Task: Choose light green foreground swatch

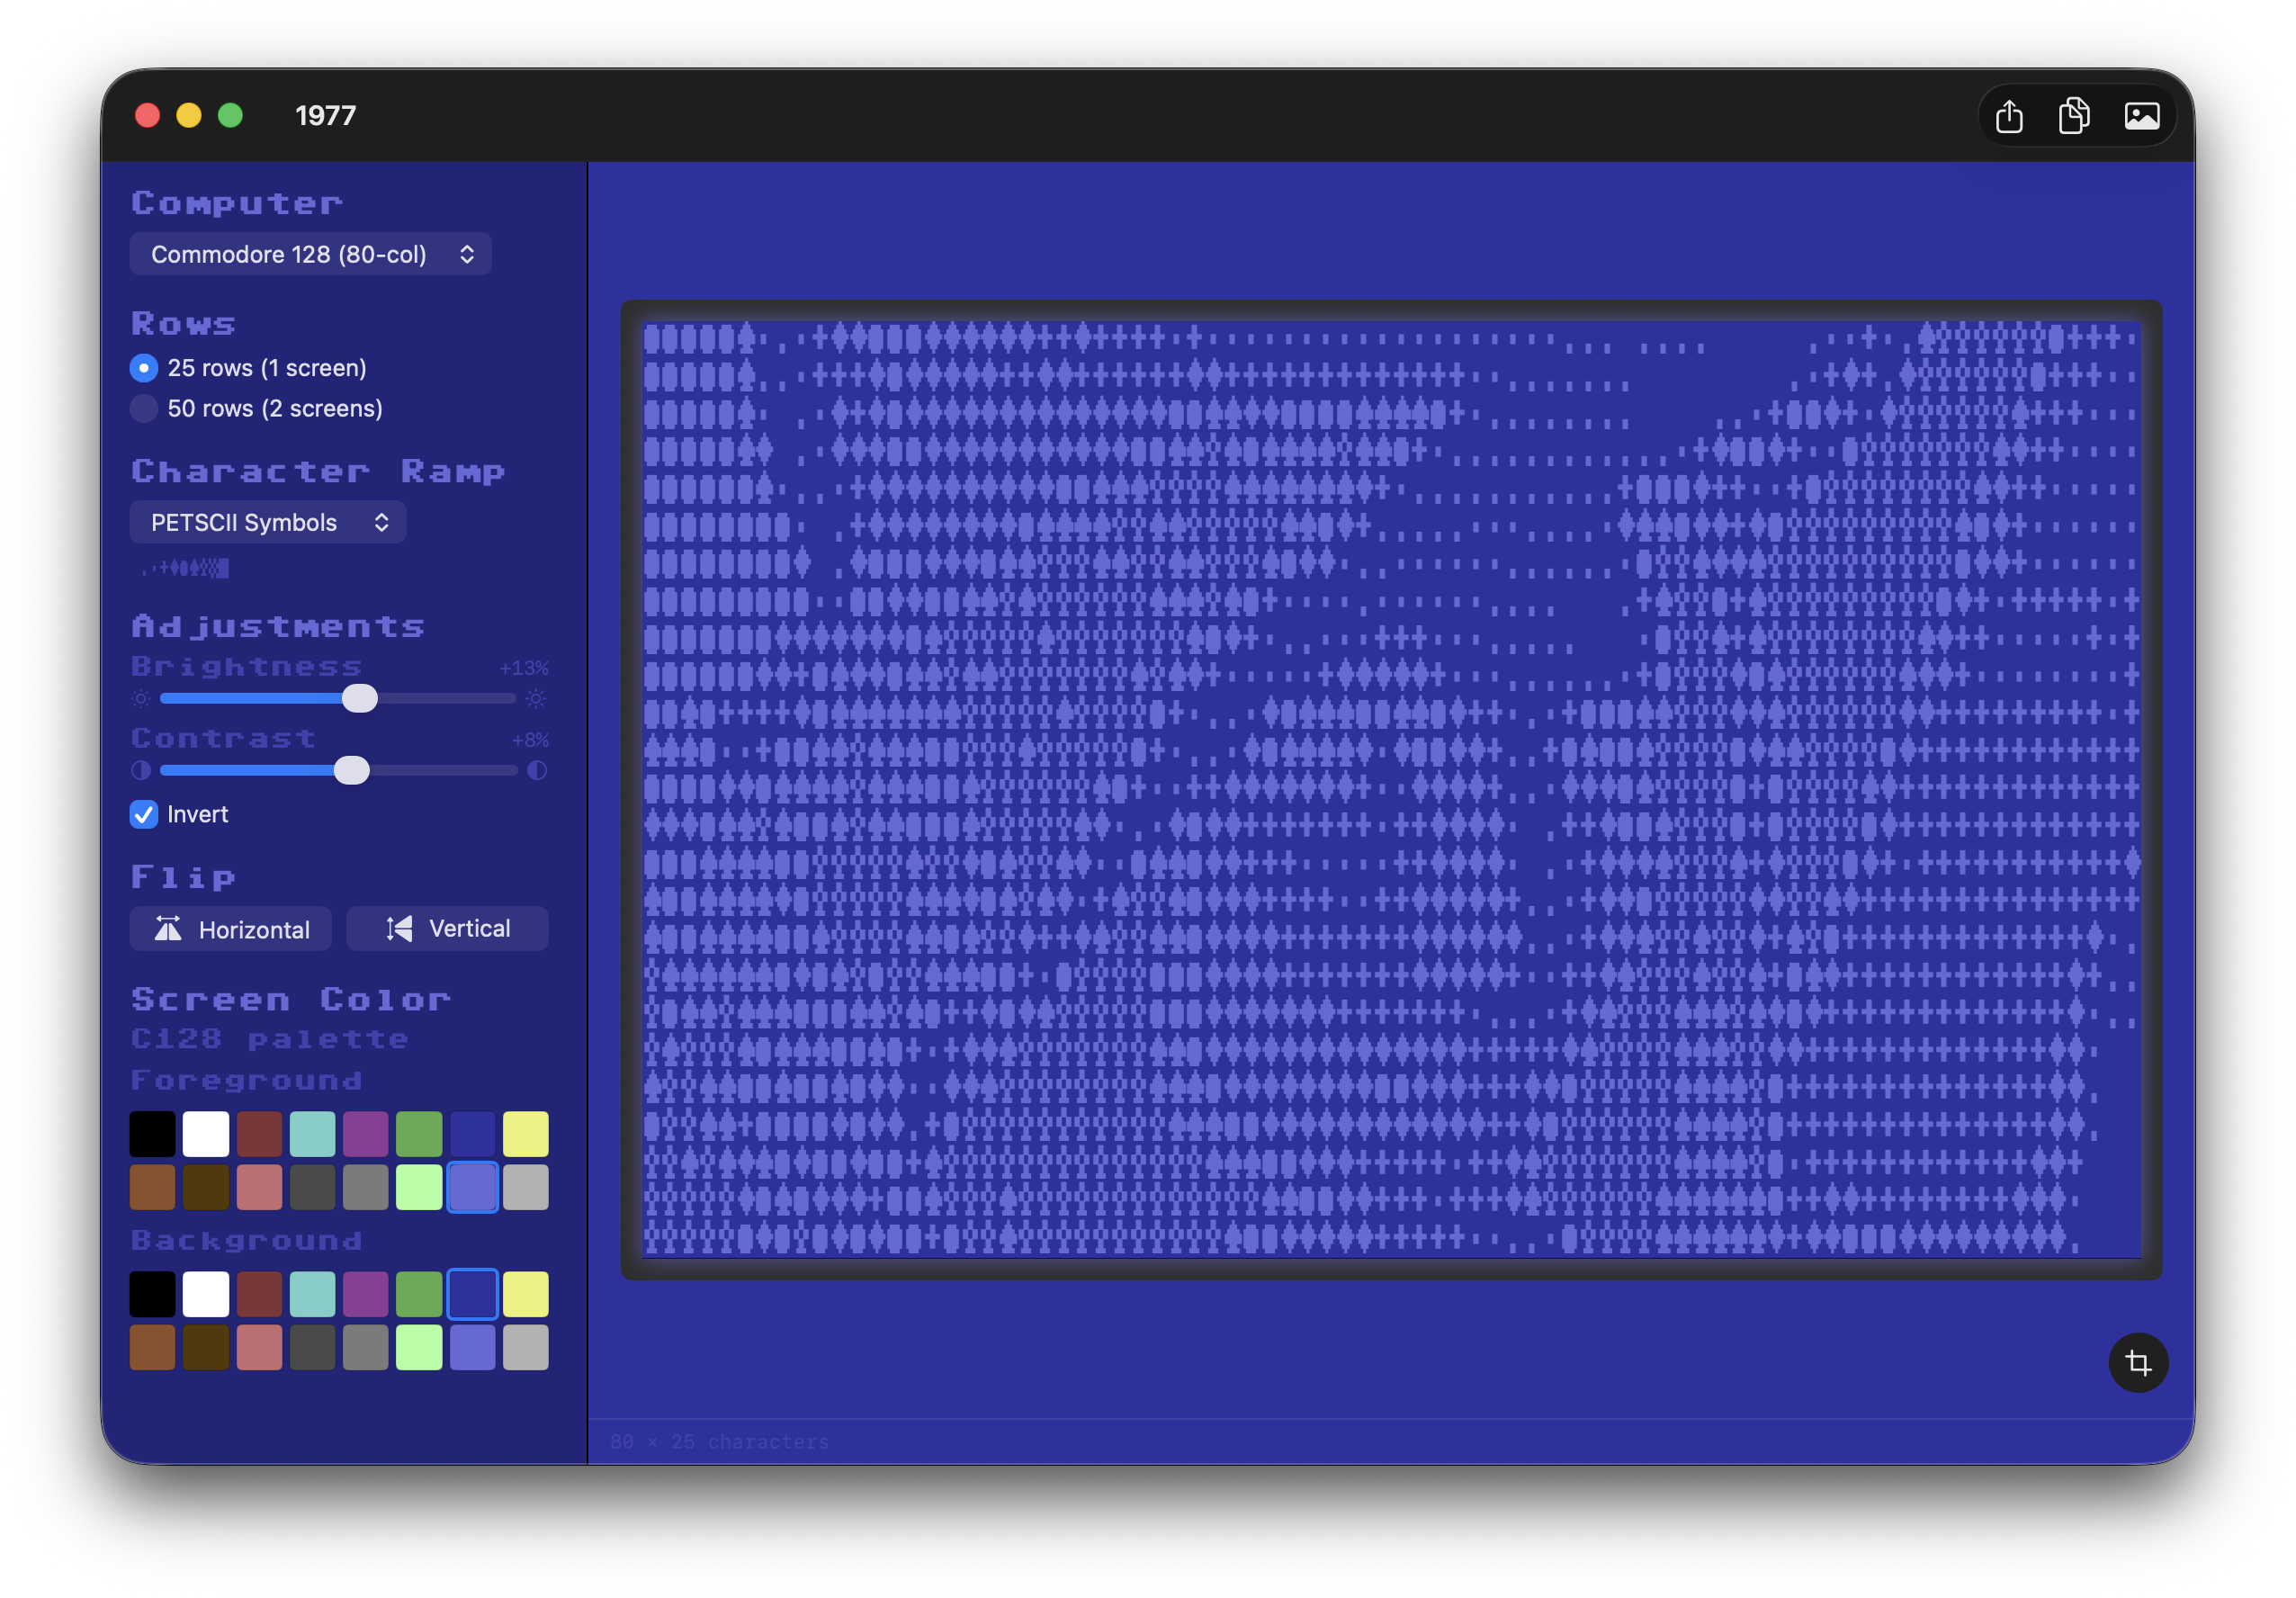Action: click(x=419, y=1187)
